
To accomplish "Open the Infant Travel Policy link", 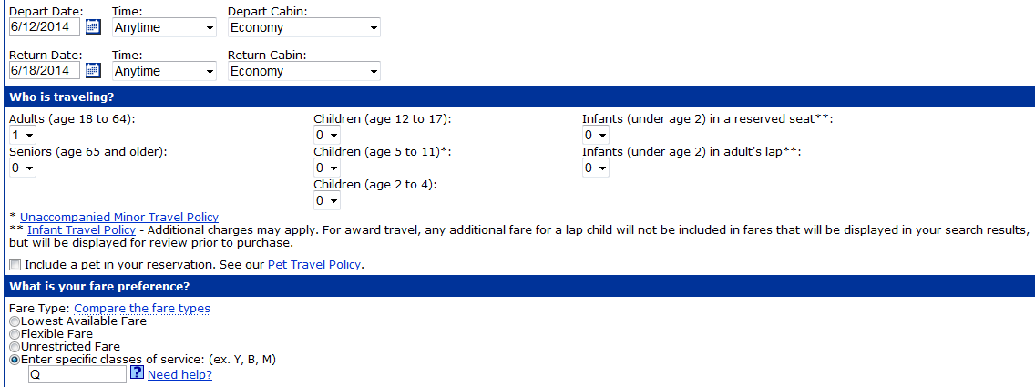I will [x=81, y=230].
